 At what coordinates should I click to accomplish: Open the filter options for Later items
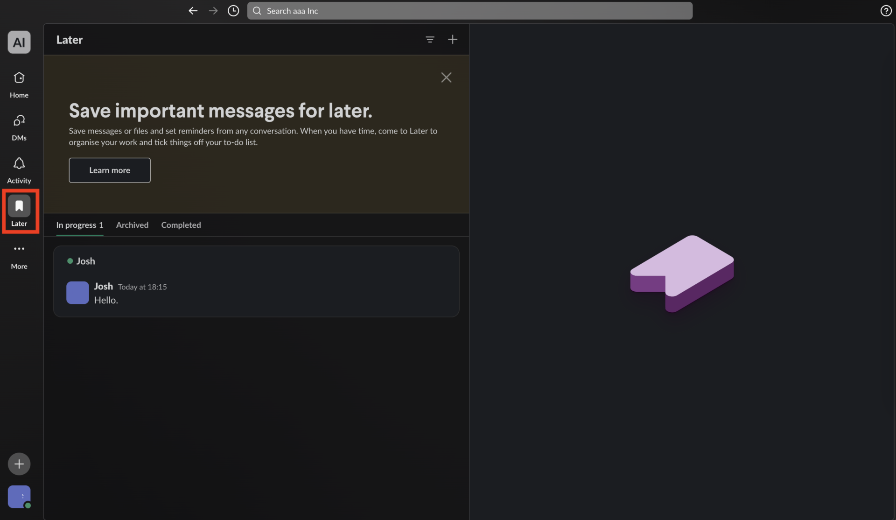pos(430,39)
